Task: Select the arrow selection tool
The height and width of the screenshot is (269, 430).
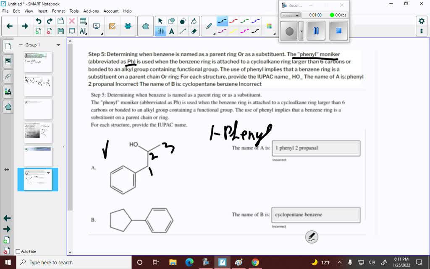Action: point(160,20)
